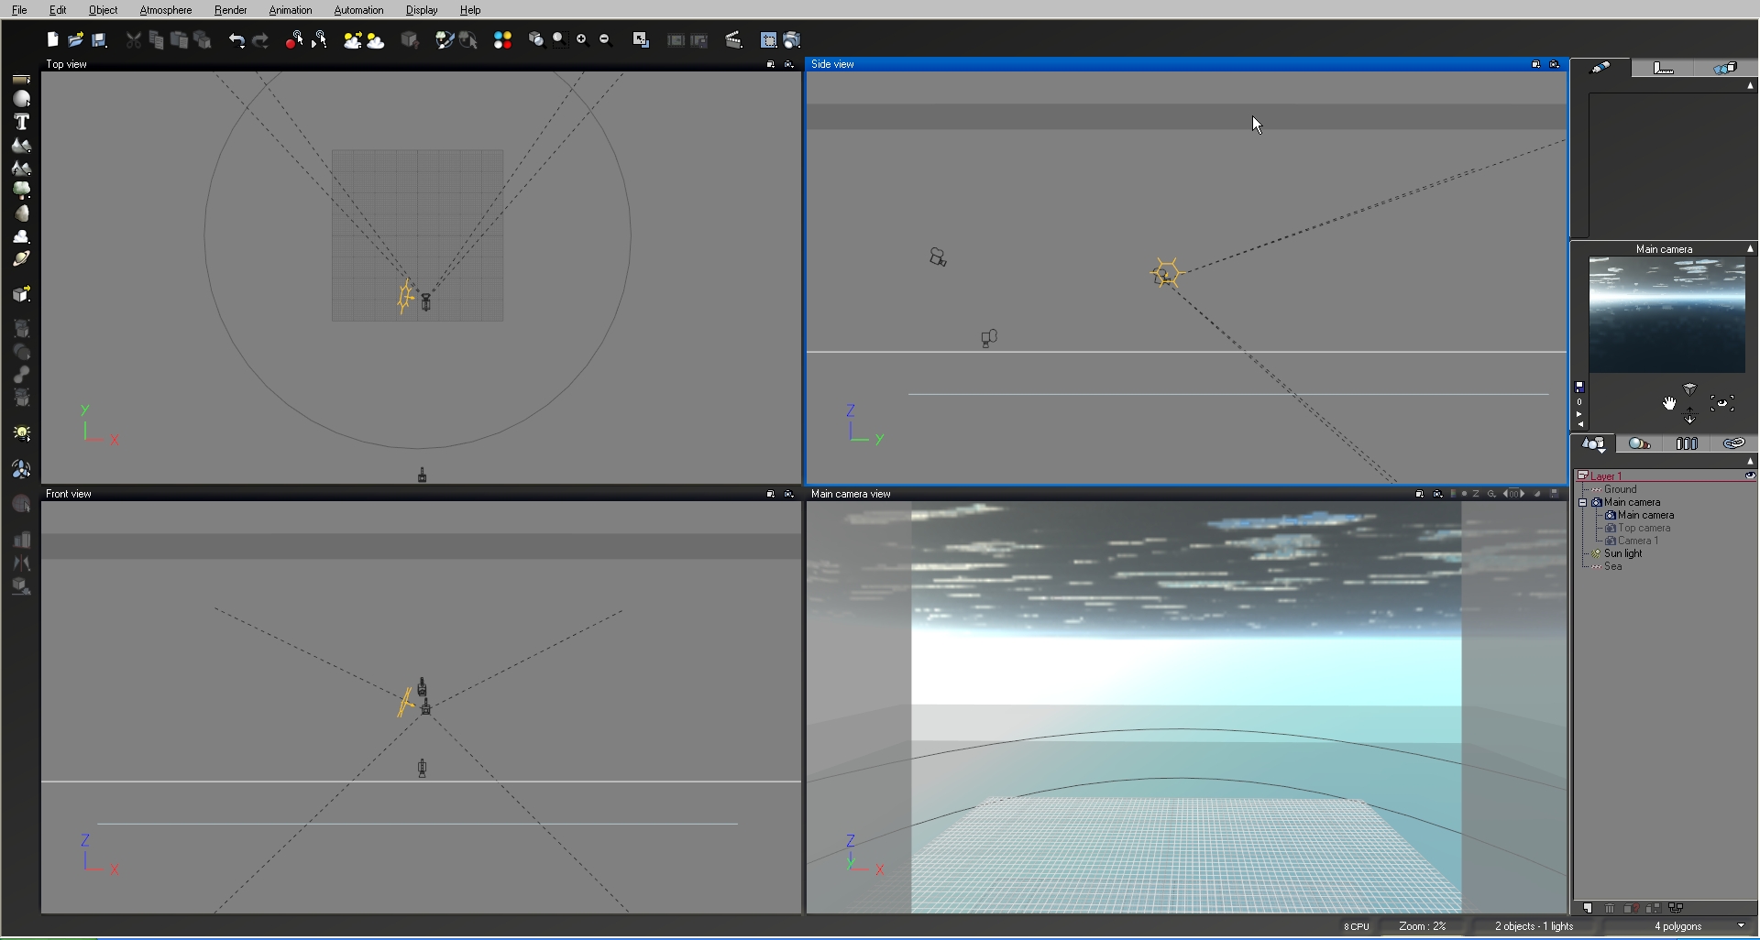
Task: Collapse the object properties panel arrow
Action: point(1750,85)
